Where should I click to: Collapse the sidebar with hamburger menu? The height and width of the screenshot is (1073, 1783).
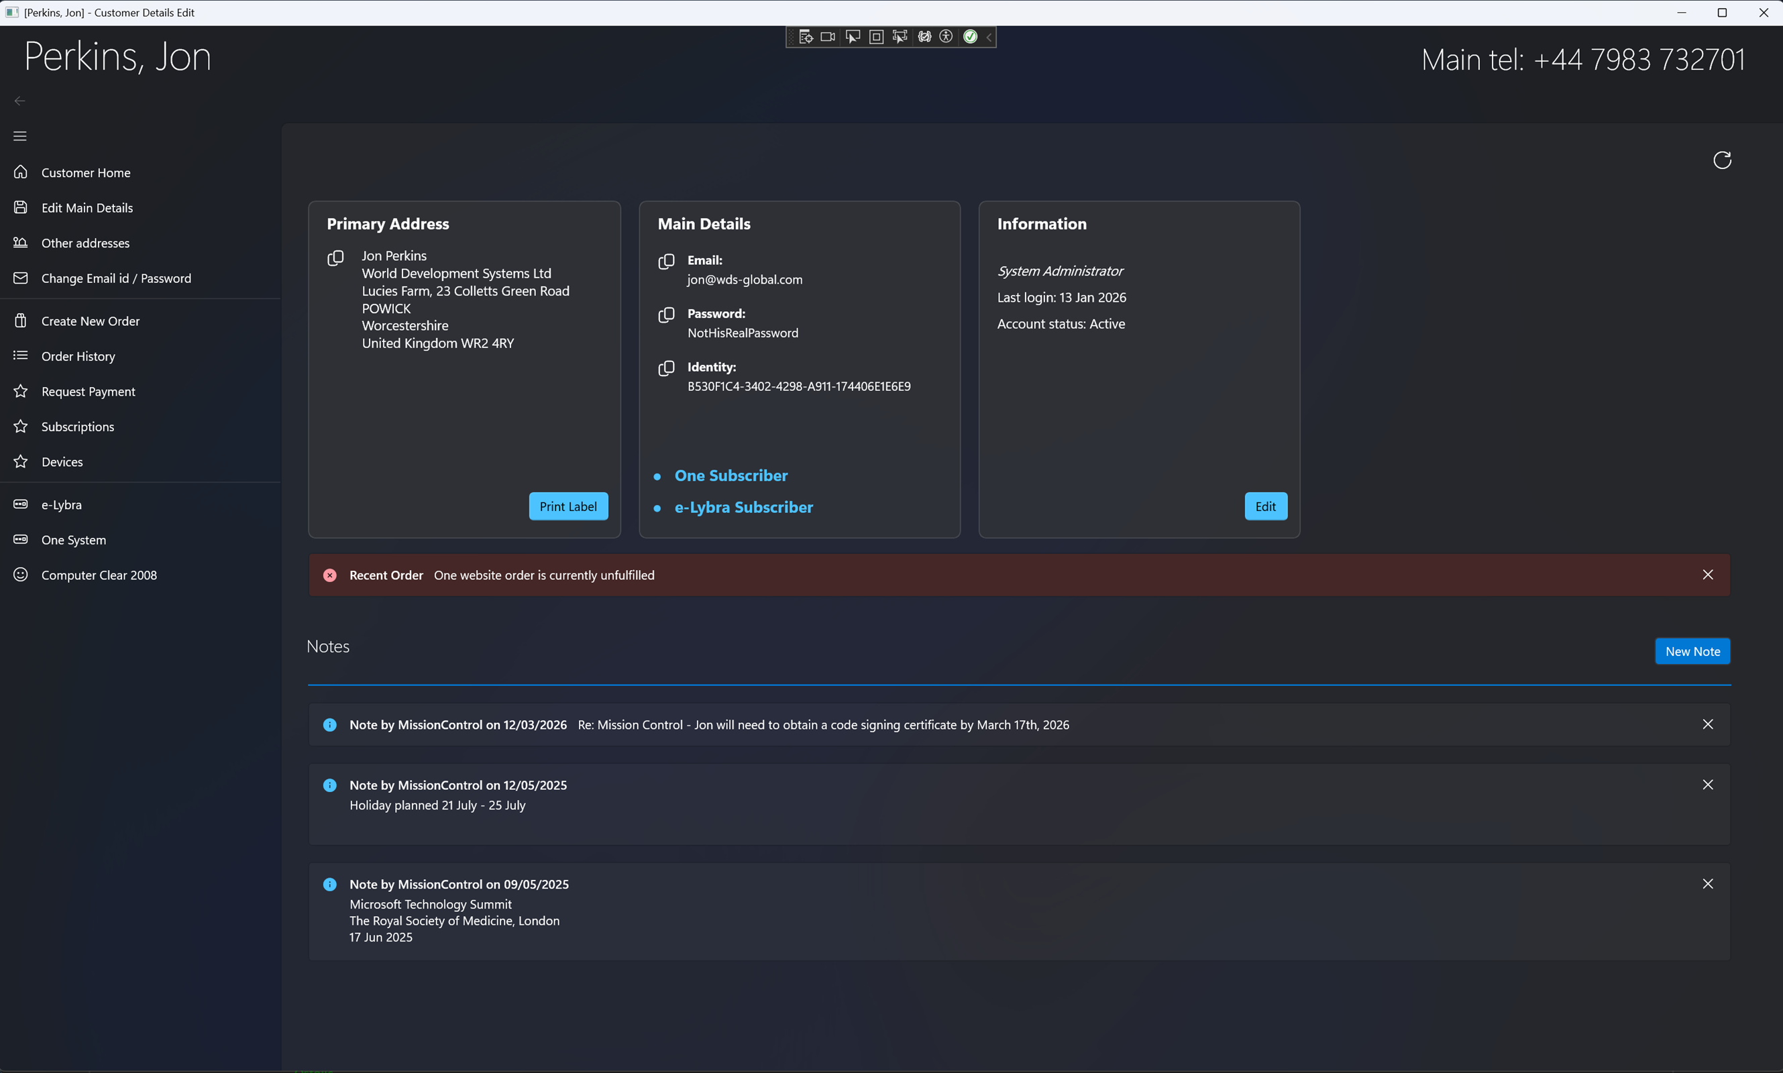pos(19,136)
